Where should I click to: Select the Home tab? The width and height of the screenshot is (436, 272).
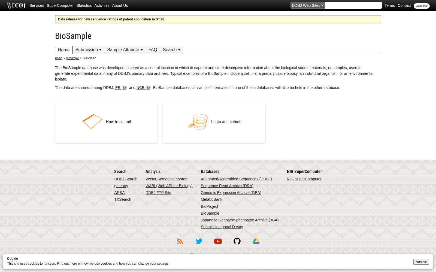click(x=64, y=50)
